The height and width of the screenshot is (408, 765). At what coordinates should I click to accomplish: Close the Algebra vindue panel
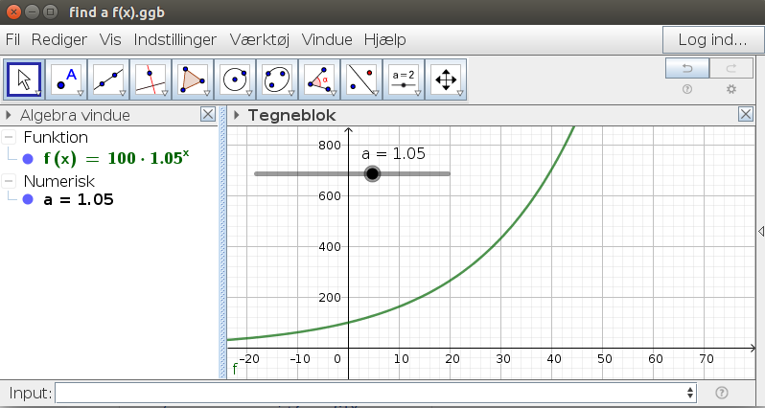208,115
